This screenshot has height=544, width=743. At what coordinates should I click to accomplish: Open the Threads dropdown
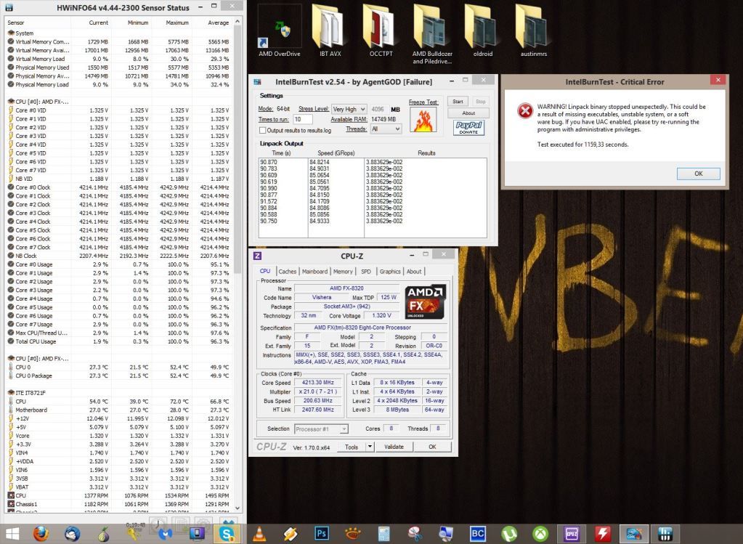[386, 129]
